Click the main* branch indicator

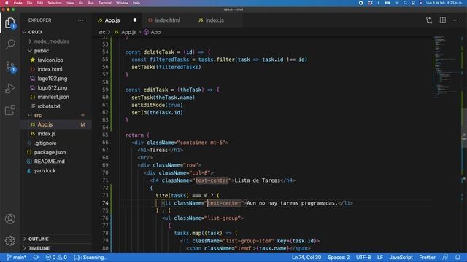pyautogui.click(x=16, y=257)
